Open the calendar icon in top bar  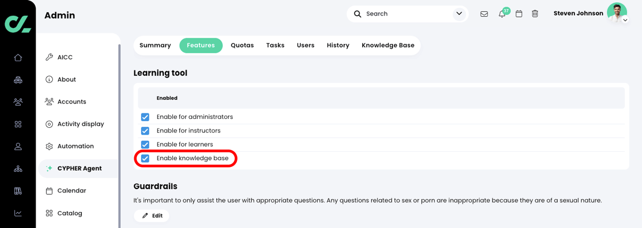(519, 14)
